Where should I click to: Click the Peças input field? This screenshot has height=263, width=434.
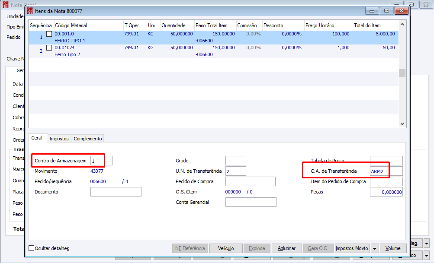pos(386,192)
